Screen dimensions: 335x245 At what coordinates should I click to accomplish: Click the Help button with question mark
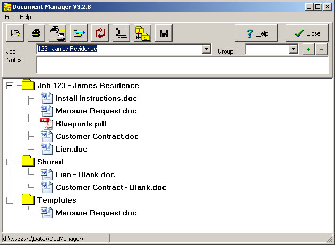click(x=256, y=33)
